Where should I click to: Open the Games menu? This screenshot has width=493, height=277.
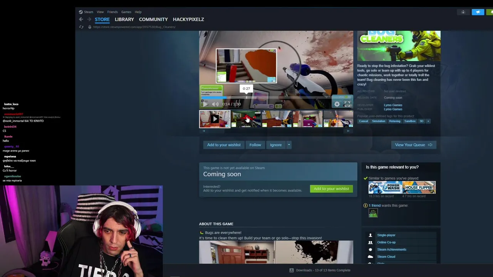click(126, 12)
